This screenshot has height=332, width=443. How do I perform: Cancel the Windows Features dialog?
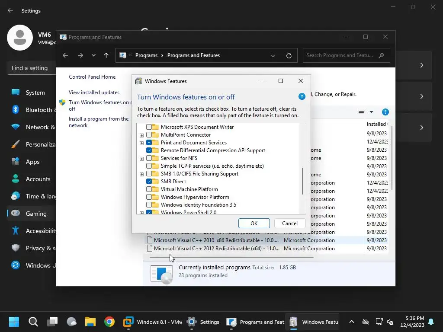tap(289, 223)
